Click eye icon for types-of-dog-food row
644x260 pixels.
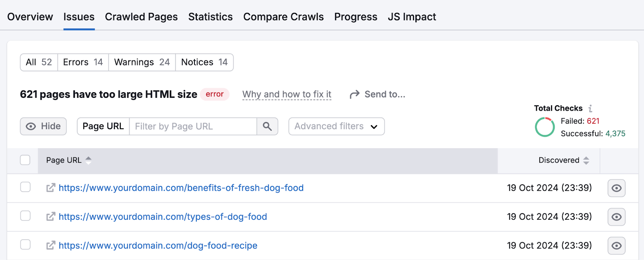pyautogui.click(x=616, y=217)
